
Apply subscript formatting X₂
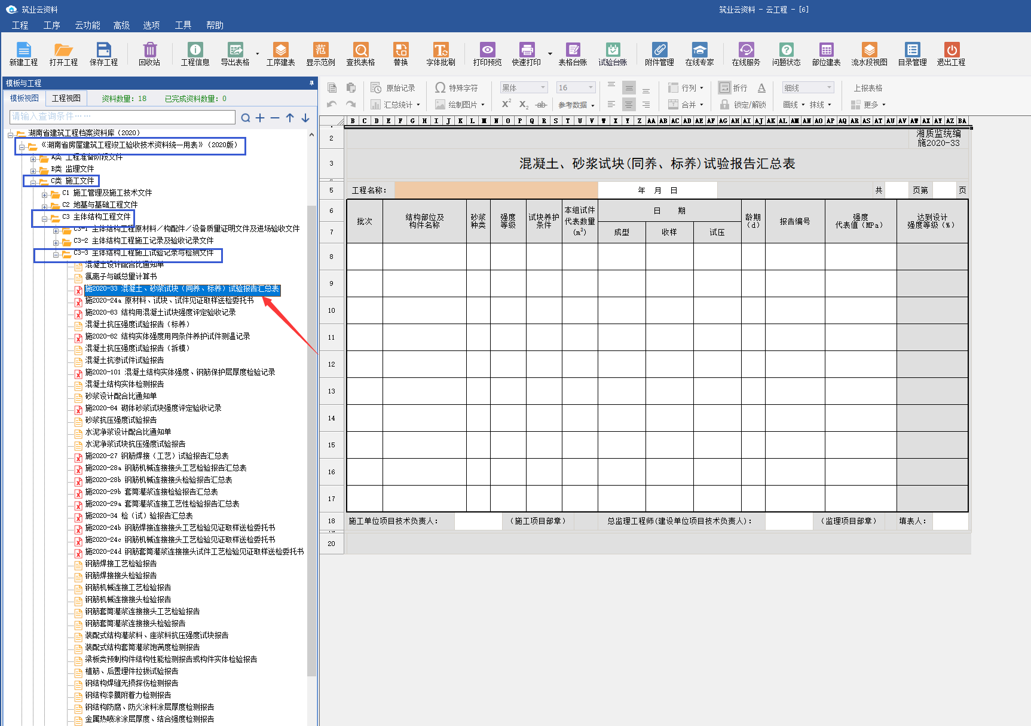click(524, 104)
